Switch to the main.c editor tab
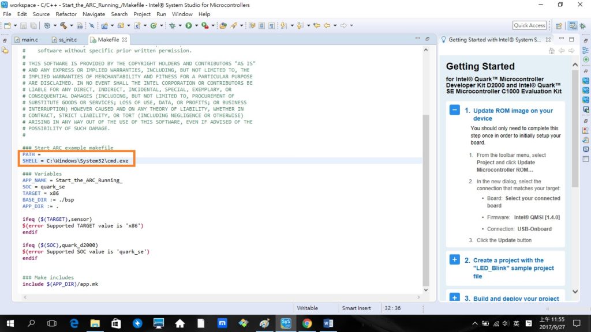This screenshot has height=332, width=591. tap(27, 40)
